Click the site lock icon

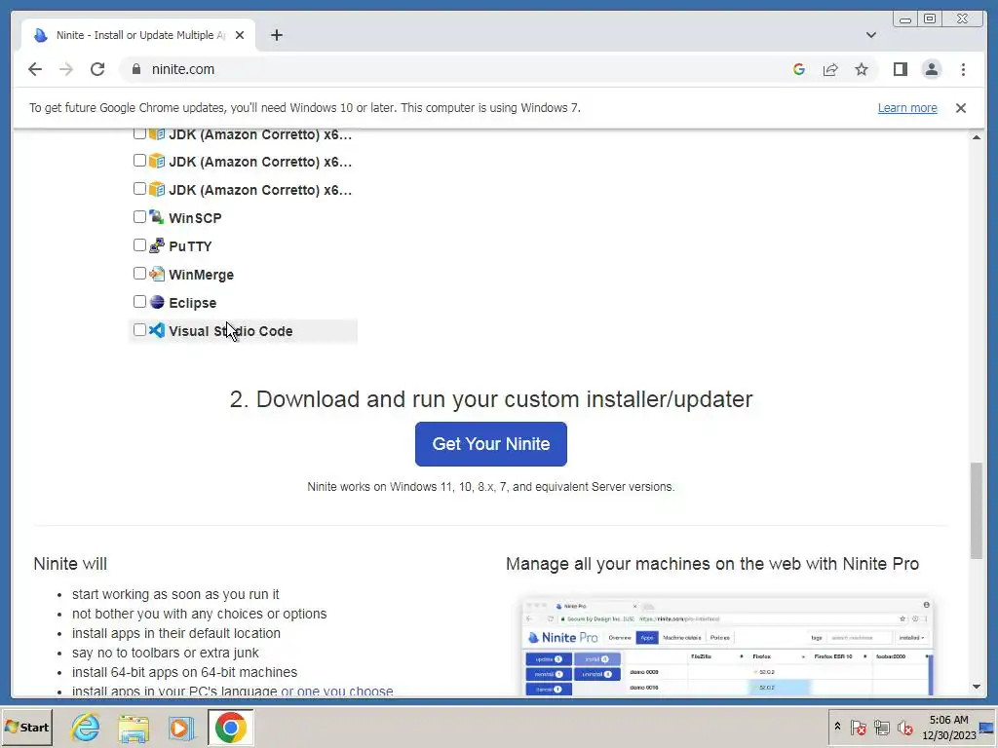pyautogui.click(x=136, y=69)
